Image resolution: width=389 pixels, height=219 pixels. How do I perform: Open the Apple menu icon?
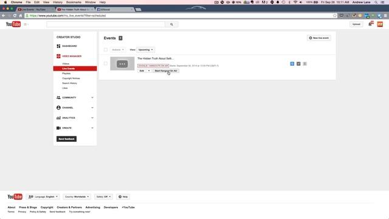tap(5, 2)
